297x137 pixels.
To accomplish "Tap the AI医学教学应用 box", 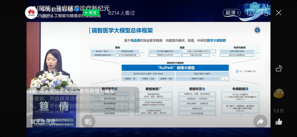I will [237, 51].
